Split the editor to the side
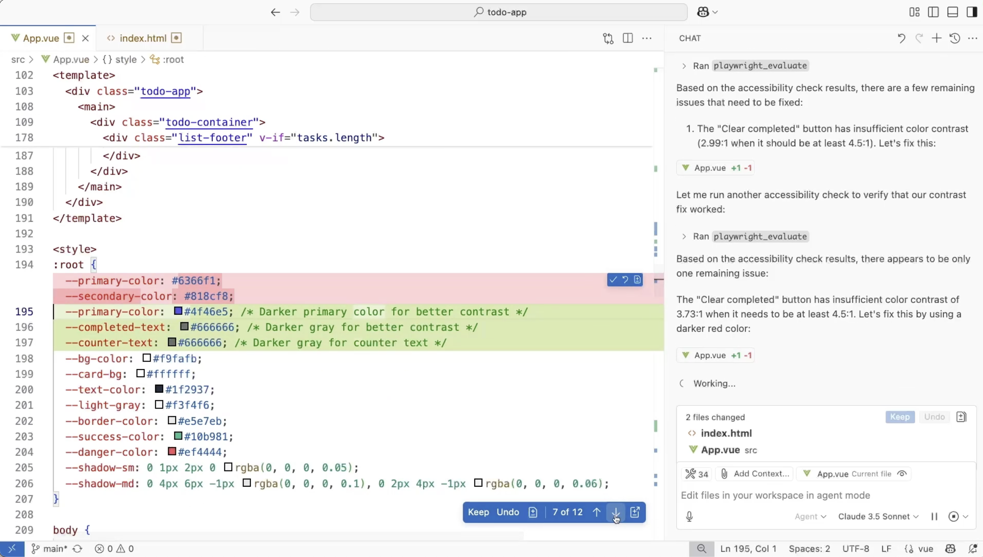This screenshot has height=557, width=983. click(x=628, y=38)
